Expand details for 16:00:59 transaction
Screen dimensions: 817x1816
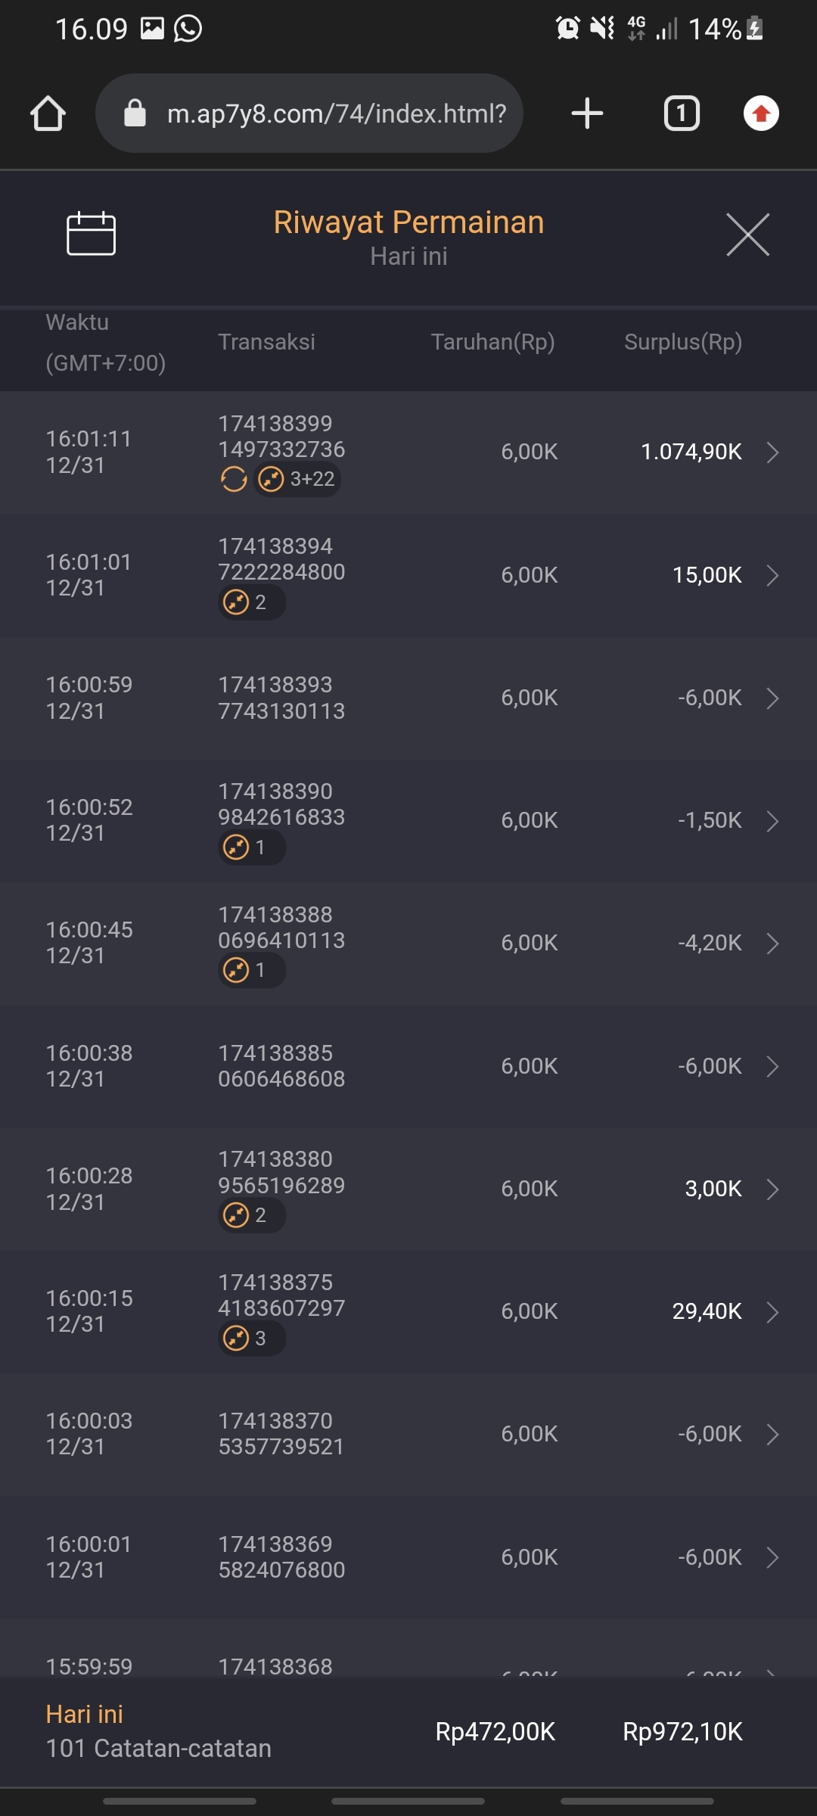point(772,698)
